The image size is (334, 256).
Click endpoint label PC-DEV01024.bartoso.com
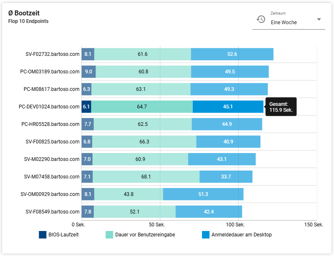tap(49, 107)
